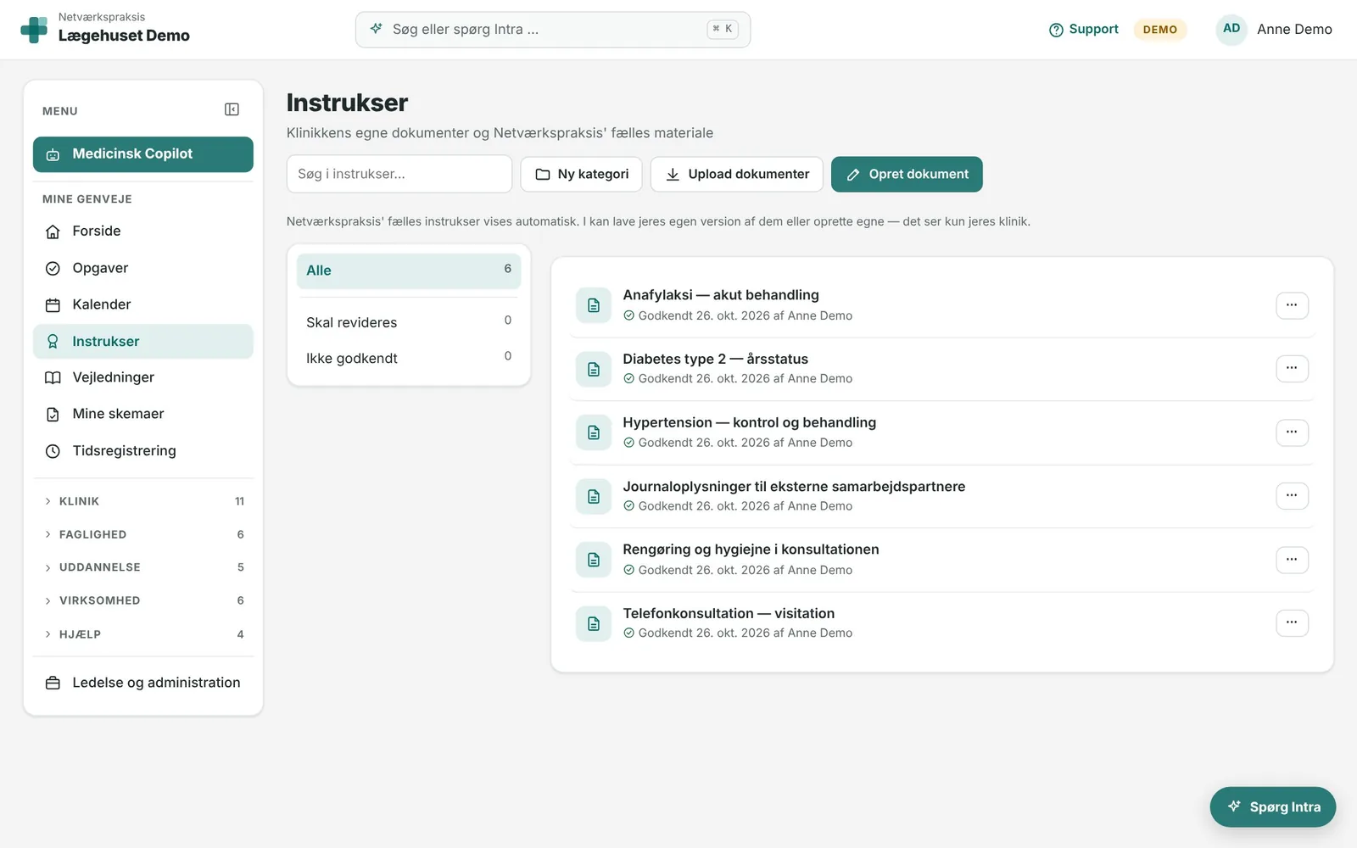Expand the FAGLIGHED section
This screenshot has height=848, width=1357.
[x=143, y=534]
